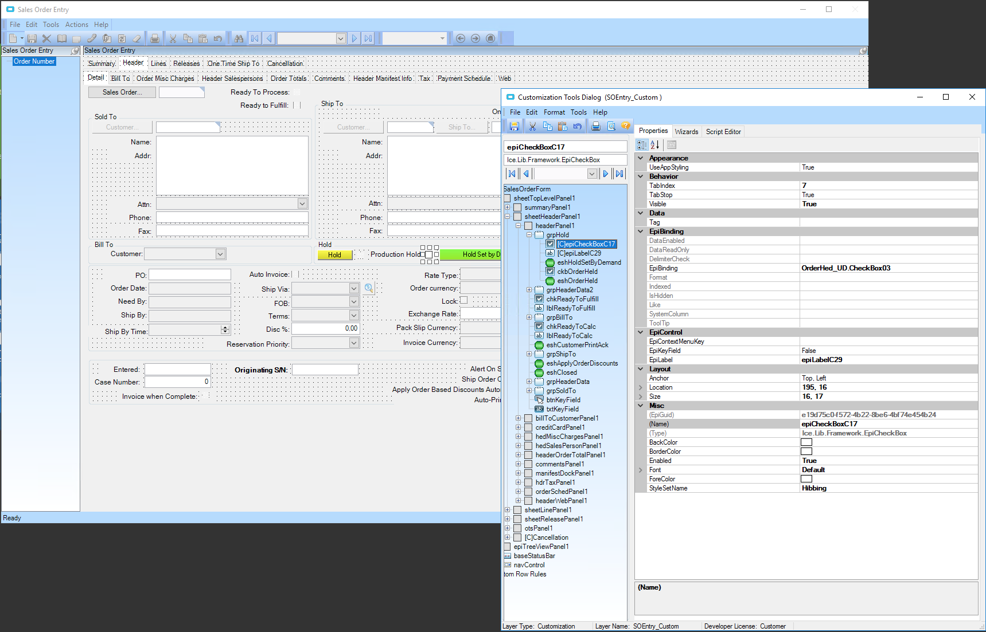Toggle the Production Hold checkbox

pos(428,254)
